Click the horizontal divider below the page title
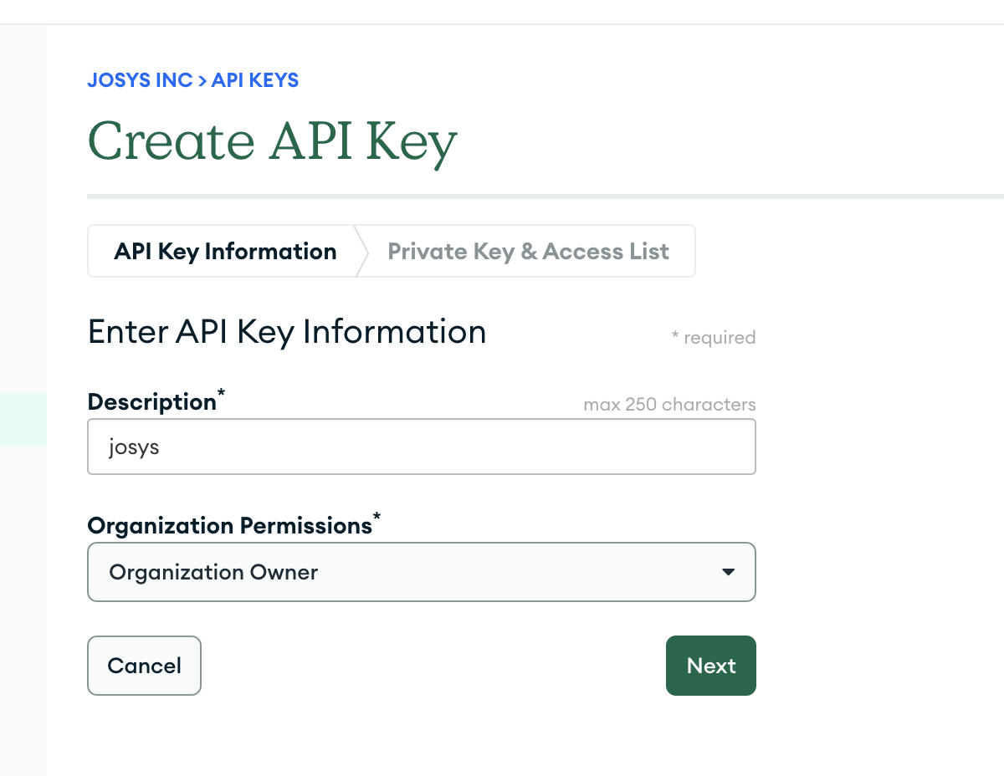 coord(544,197)
